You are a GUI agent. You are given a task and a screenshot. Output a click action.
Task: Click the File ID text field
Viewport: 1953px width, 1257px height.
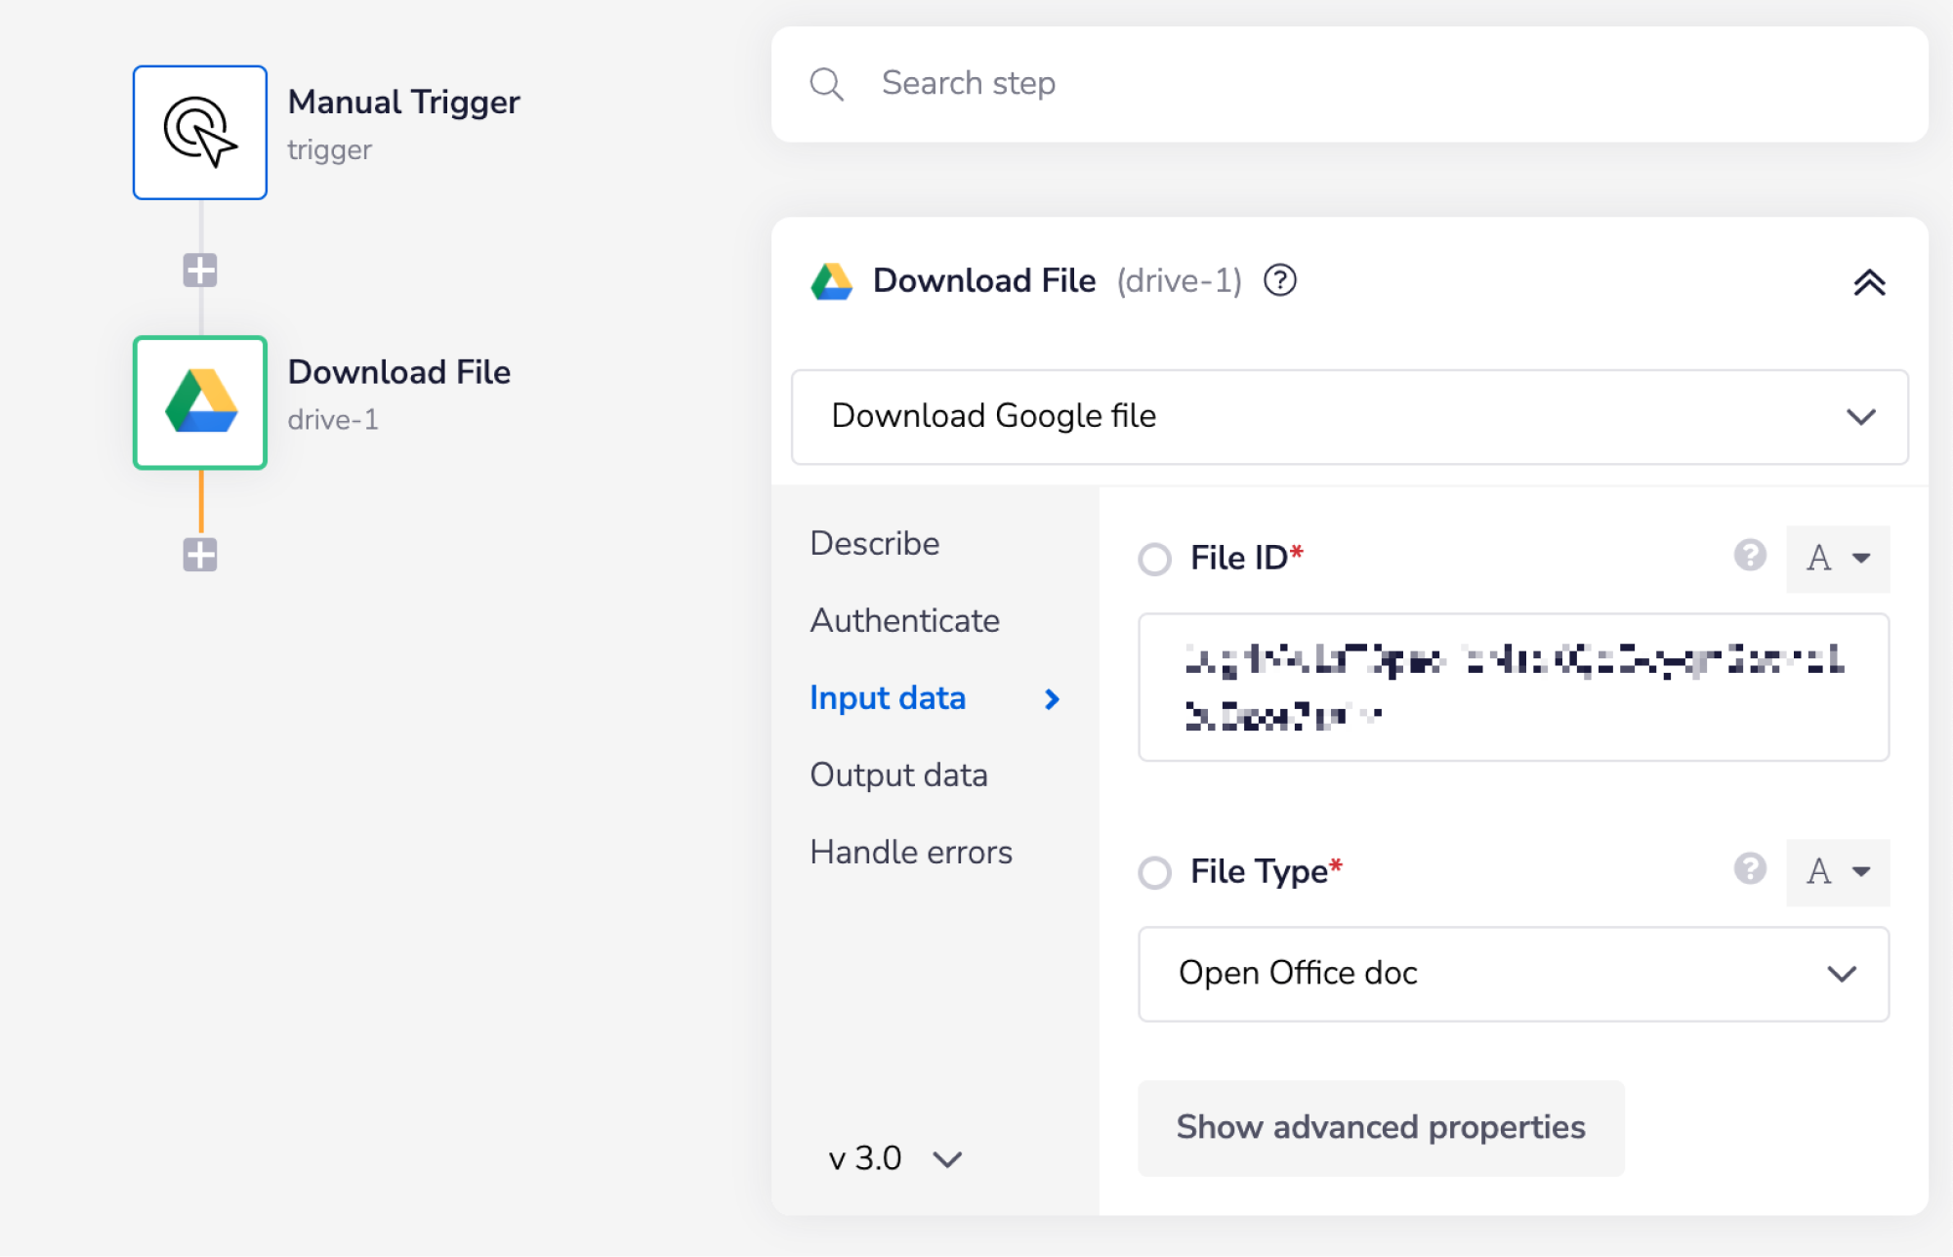(1513, 687)
